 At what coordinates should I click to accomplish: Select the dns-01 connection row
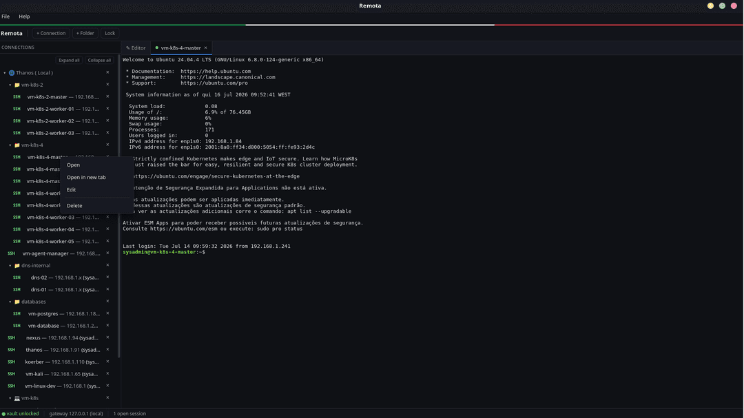(59, 289)
